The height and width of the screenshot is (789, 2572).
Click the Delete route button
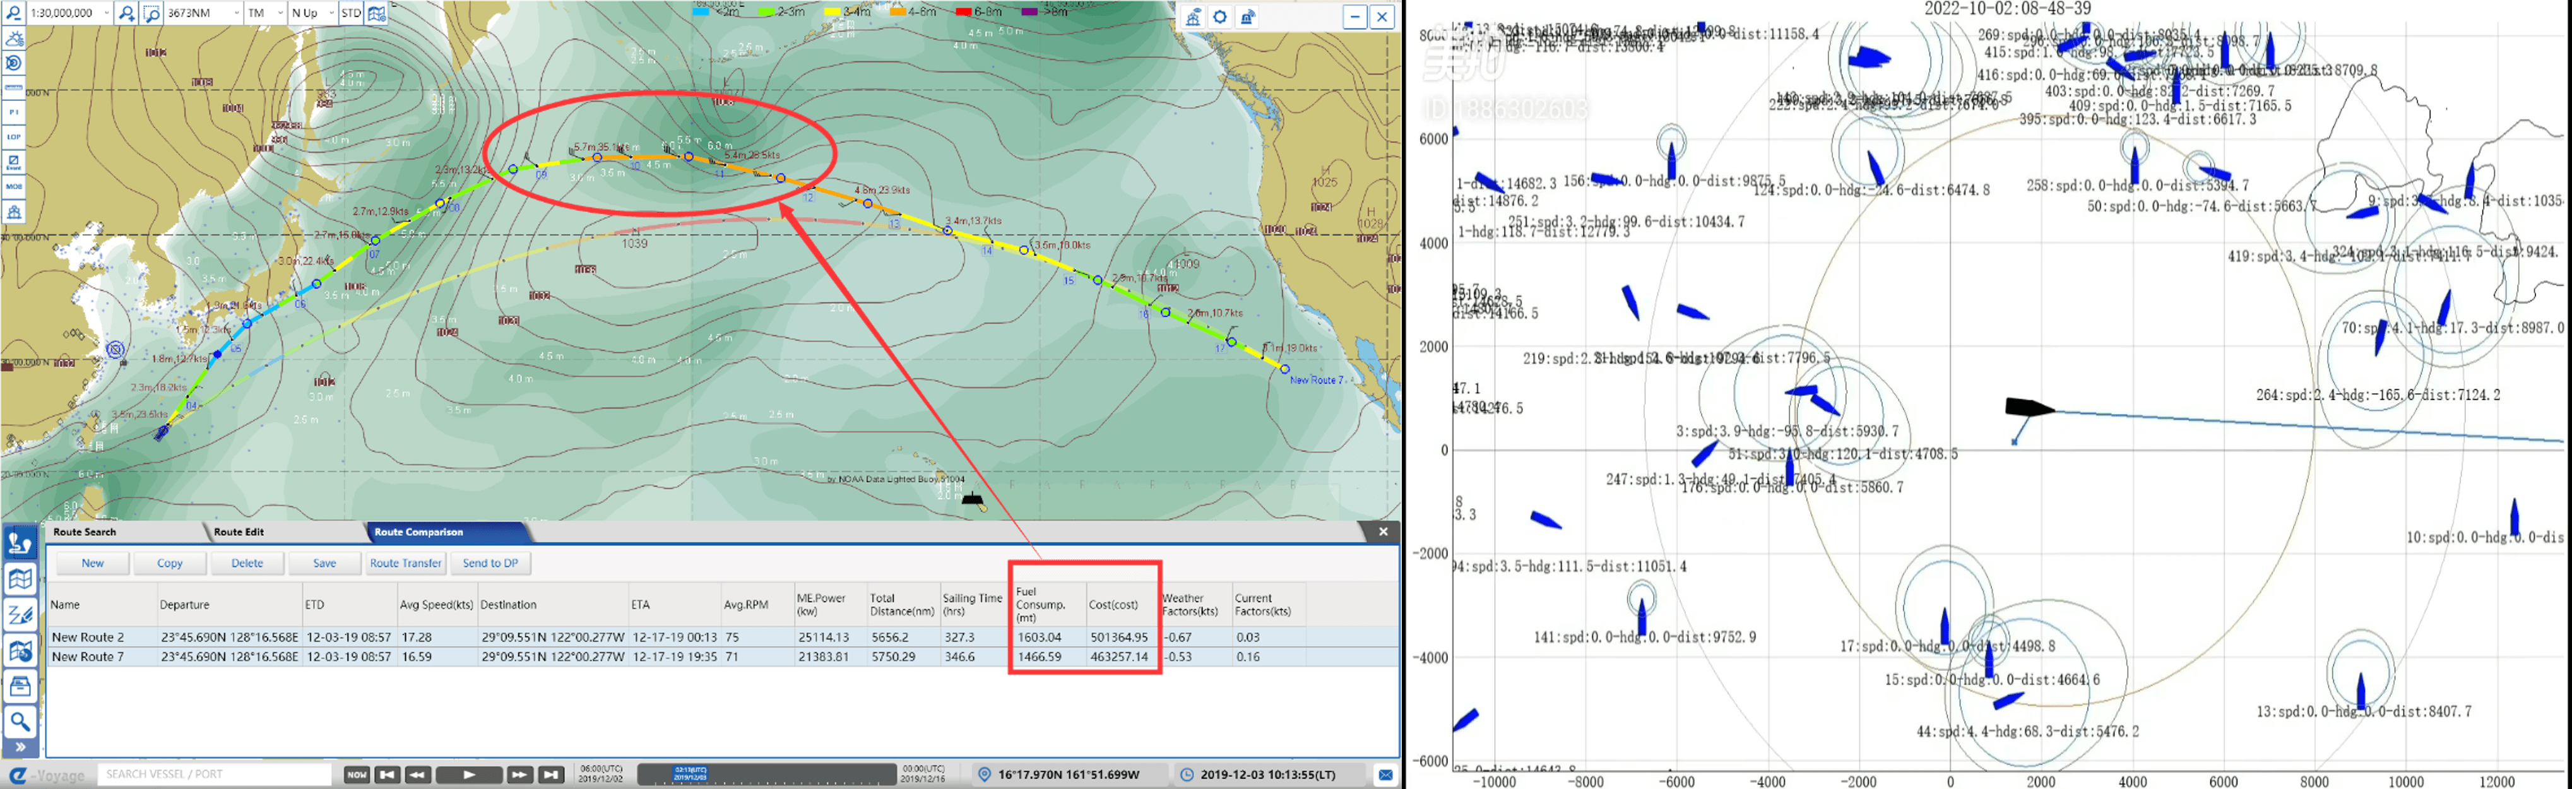pos(247,563)
